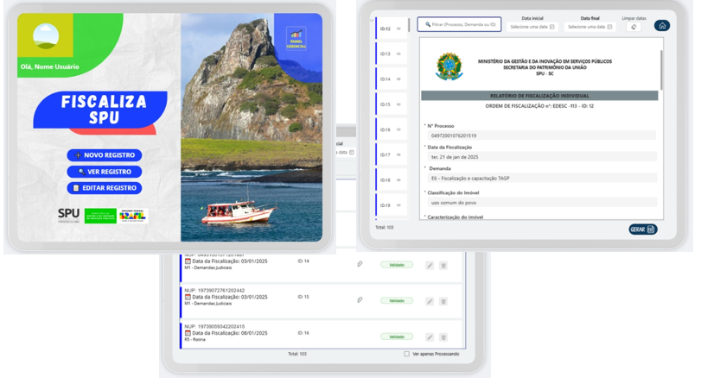701x390 pixels.
Task: Click the SPU logo on home screen
Action: 68,216
